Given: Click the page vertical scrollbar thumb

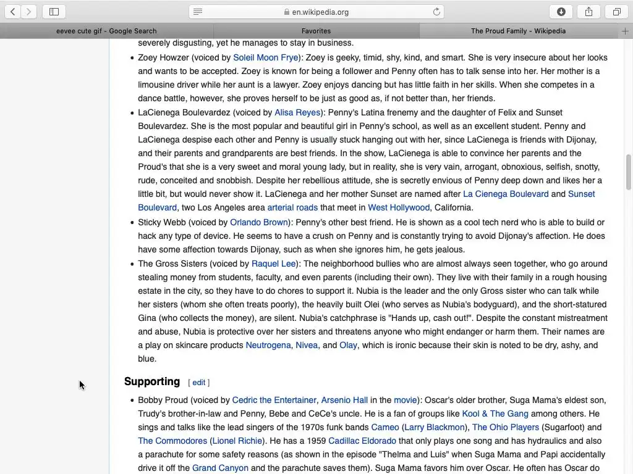Looking at the screenshot, I should click(x=628, y=172).
